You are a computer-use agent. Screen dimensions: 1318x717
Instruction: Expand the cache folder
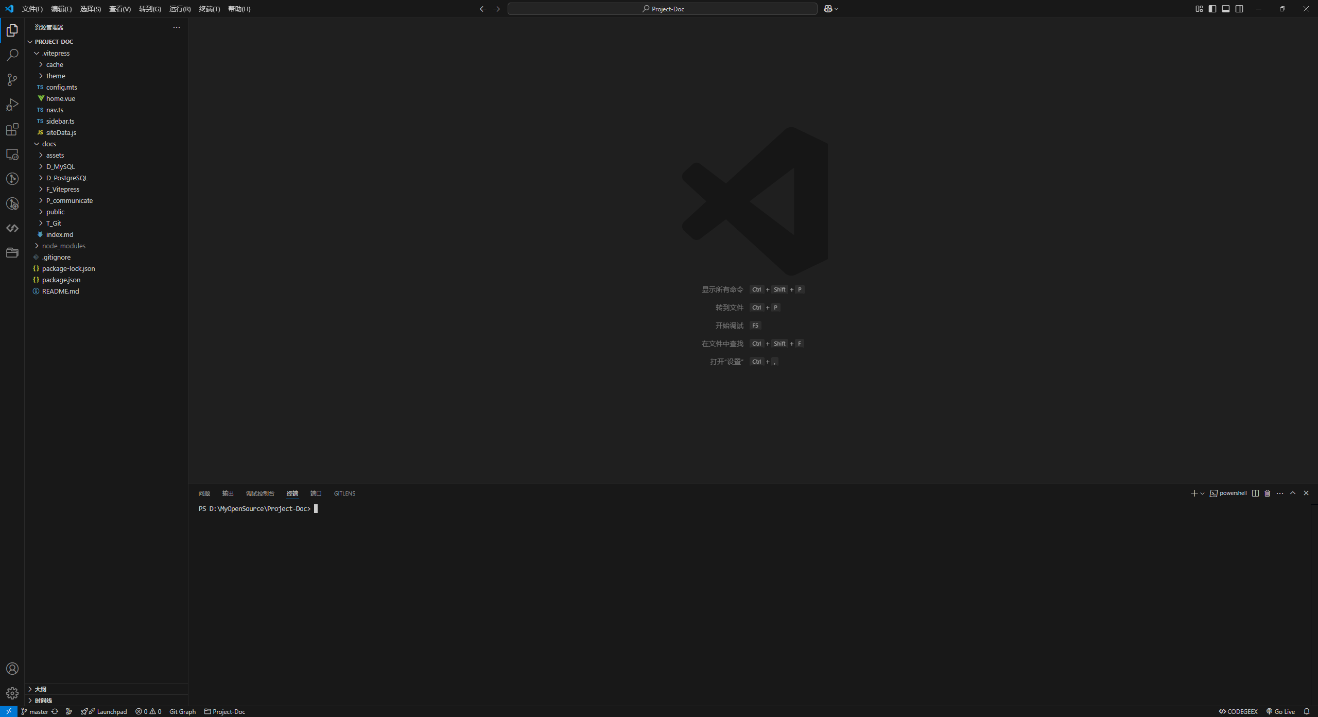tap(106, 64)
